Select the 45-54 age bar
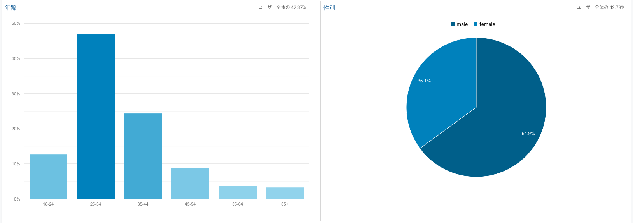Screen dimensions: 633x223 (x=190, y=183)
